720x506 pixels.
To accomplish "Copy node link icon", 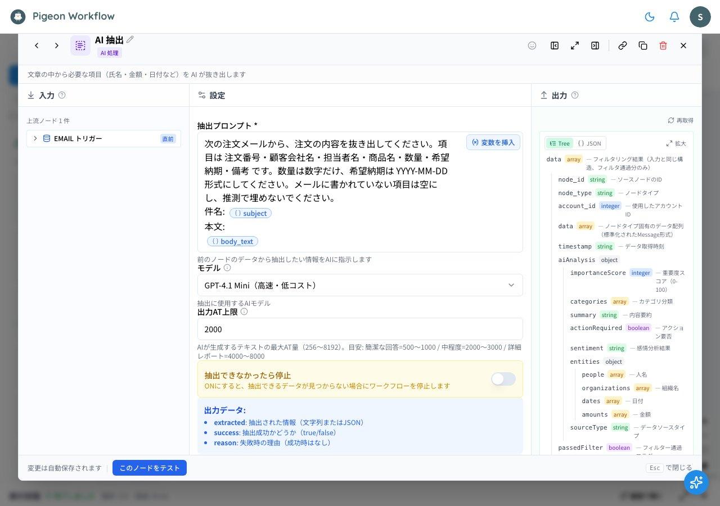I will coord(623,46).
